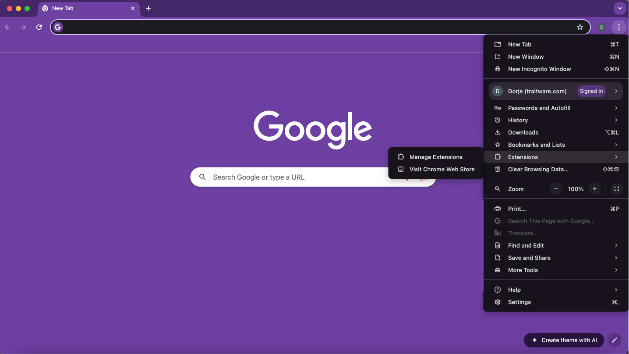Click the back navigation arrow
Image resolution: width=629 pixels, height=354 pixels.
tap(7, 27)
